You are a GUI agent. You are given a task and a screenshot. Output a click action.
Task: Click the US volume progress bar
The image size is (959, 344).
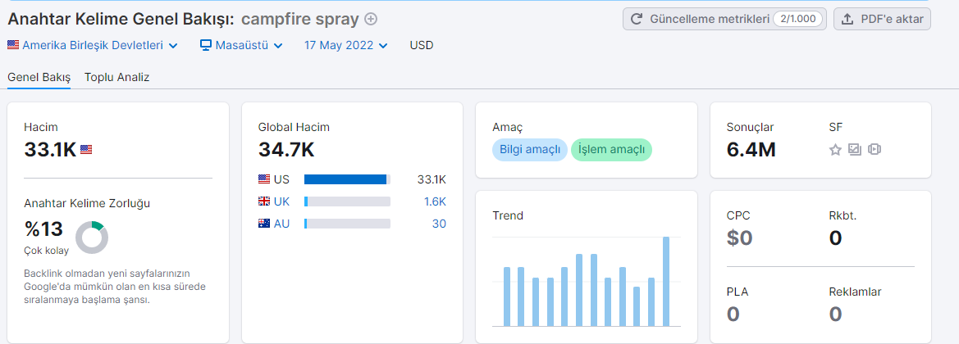click(347, 179)
